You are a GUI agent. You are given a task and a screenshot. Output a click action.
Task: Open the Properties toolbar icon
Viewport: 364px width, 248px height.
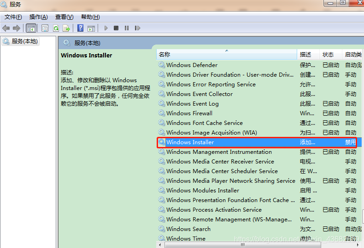pyautogui.click(x=45, y=28)
